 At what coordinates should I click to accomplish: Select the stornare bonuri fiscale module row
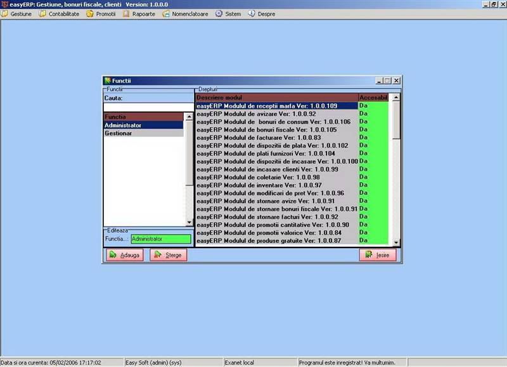277,209
